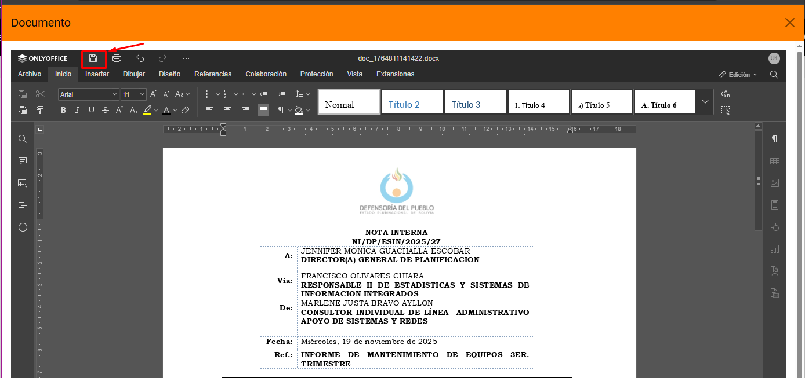This screenshot has width=805, height=378.
Task: Click the yellow highlight color button
Action: pos(147,110)
